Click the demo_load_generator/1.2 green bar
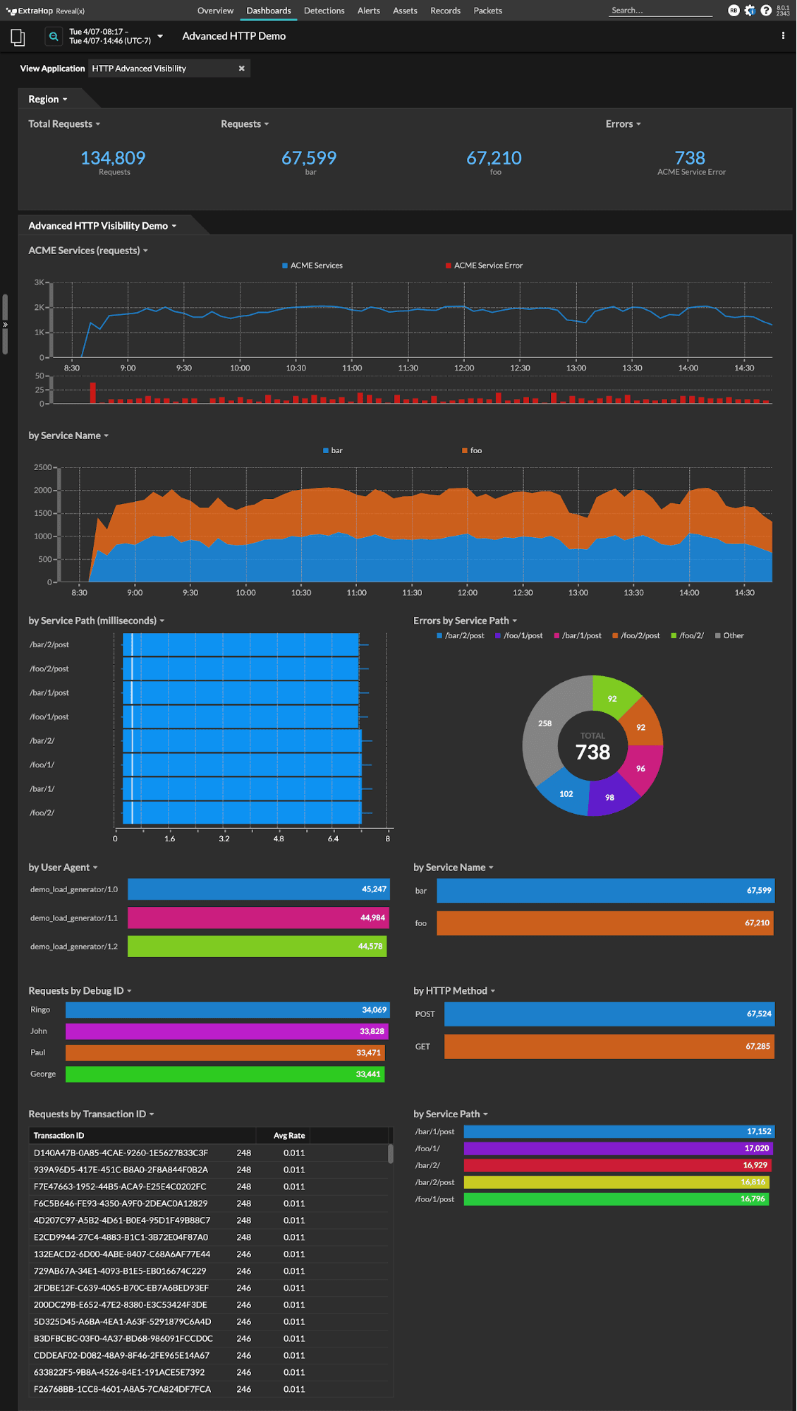 coord(257,947)
